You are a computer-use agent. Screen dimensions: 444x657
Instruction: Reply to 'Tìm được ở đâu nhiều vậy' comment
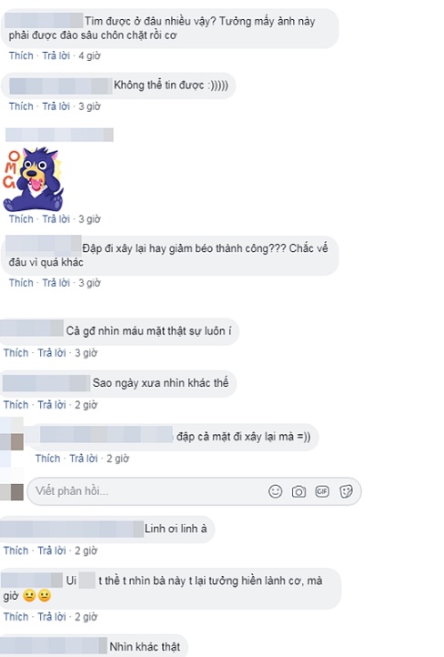(56, 56)
